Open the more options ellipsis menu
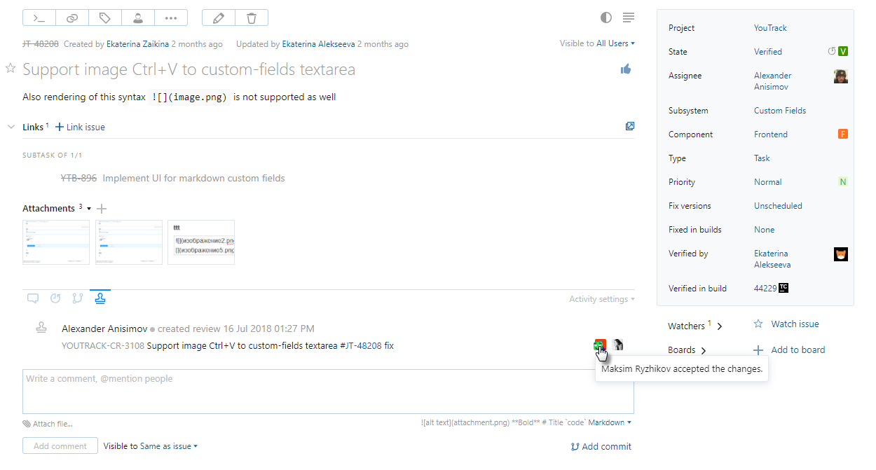Viewport: 876px width, 470px height. click(171, 18)
